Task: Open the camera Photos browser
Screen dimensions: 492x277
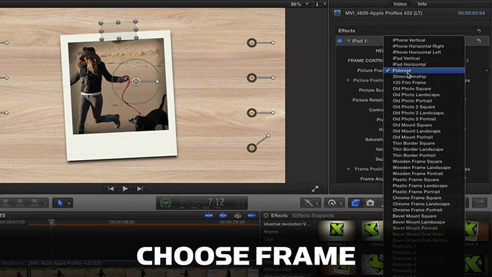Action: (370, 203)
